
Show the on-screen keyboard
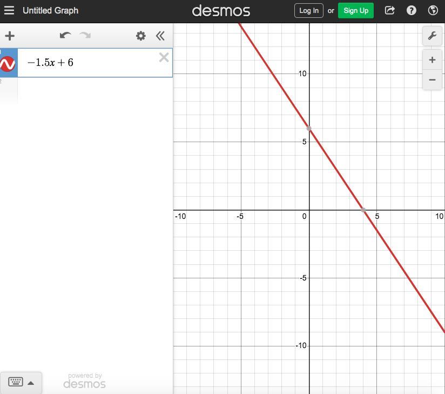pos(16,382)
